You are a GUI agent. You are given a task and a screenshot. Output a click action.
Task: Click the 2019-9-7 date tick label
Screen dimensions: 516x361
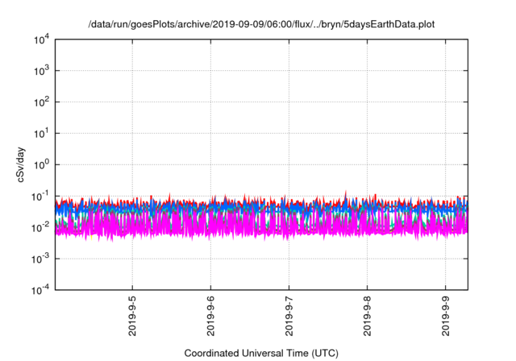[289, 316]
